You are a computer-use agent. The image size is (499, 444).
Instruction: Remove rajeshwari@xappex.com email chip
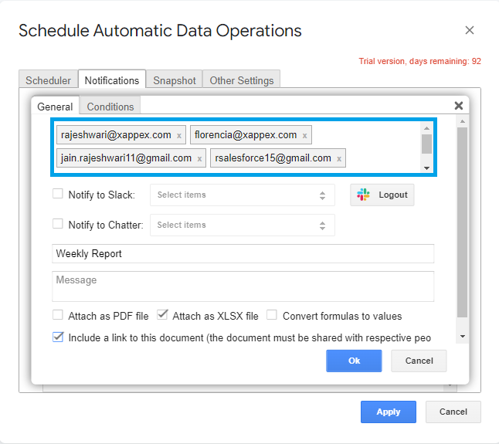pos(179,136)
